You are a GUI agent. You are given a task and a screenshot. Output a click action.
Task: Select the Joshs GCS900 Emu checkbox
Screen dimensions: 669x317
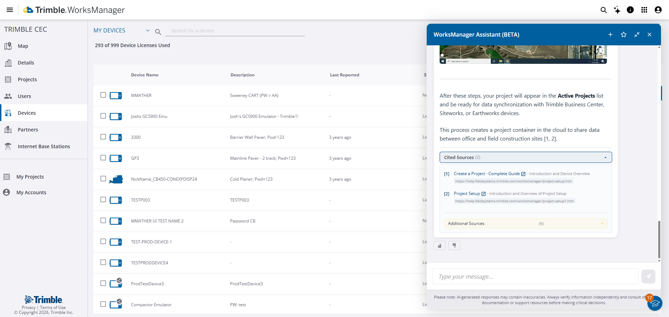103,116
